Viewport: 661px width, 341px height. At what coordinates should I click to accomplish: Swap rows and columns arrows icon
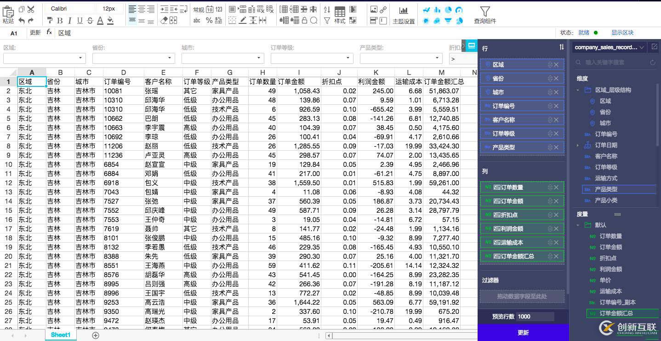[561, 47]
